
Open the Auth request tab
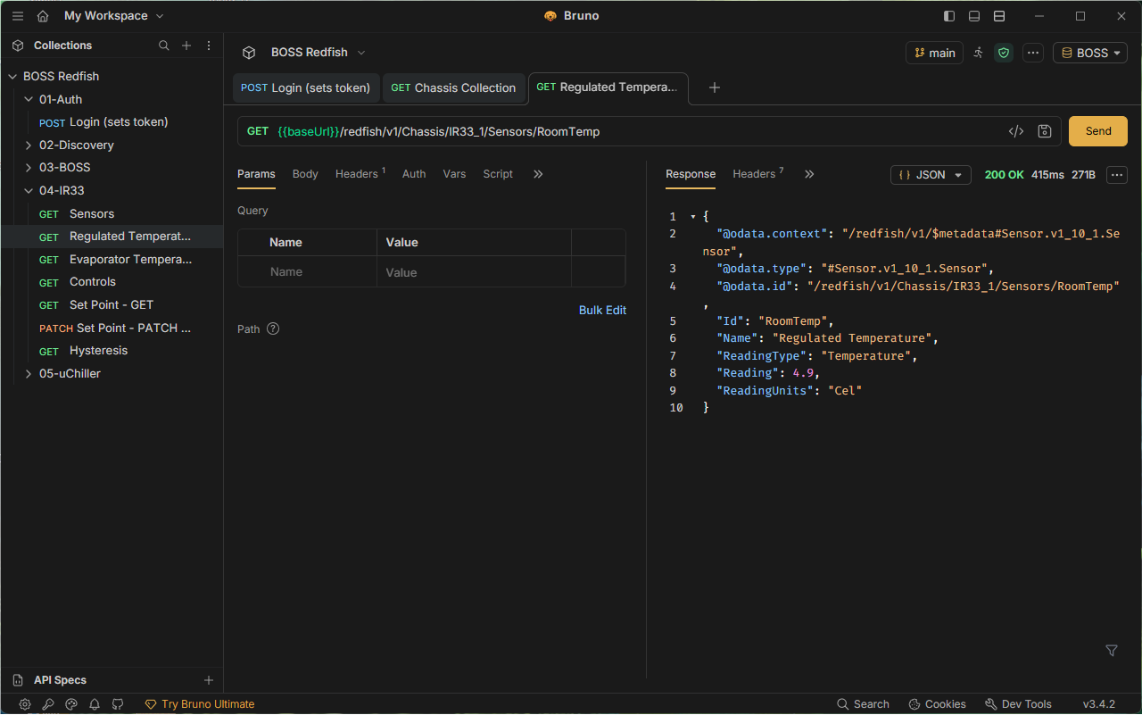click(x=414, y=174)
